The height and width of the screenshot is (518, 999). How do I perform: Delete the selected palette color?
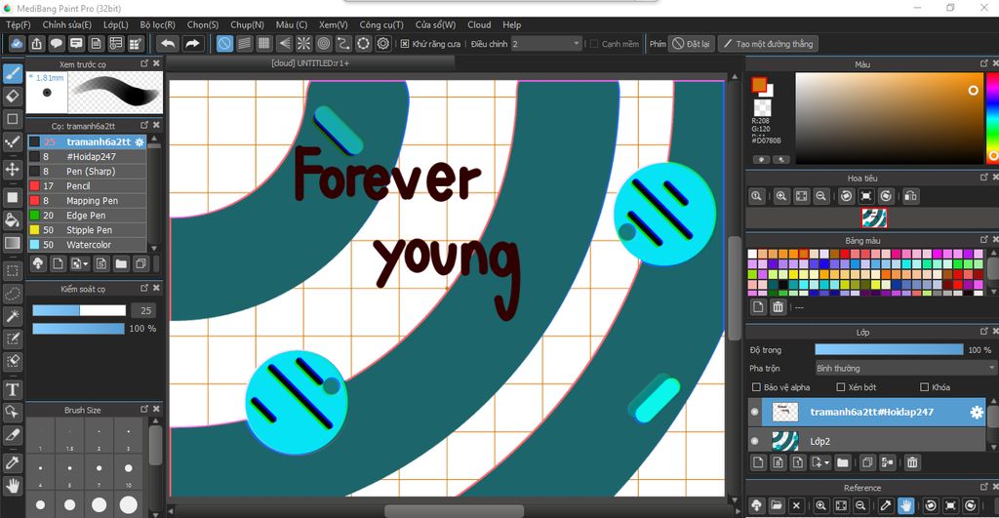coord(778,307)
